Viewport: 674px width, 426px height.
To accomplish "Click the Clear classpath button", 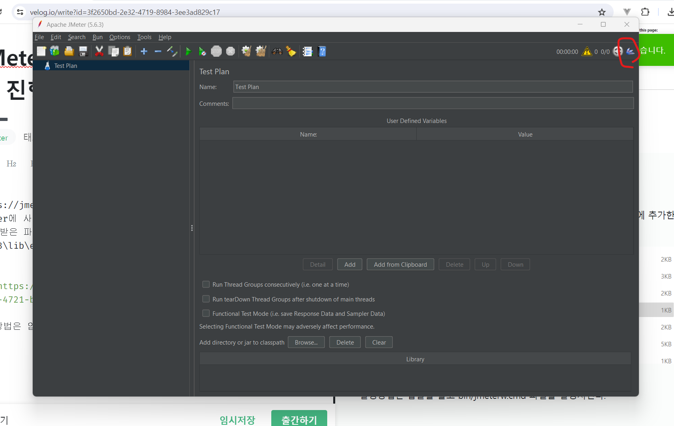I will (x=379, y=342).
